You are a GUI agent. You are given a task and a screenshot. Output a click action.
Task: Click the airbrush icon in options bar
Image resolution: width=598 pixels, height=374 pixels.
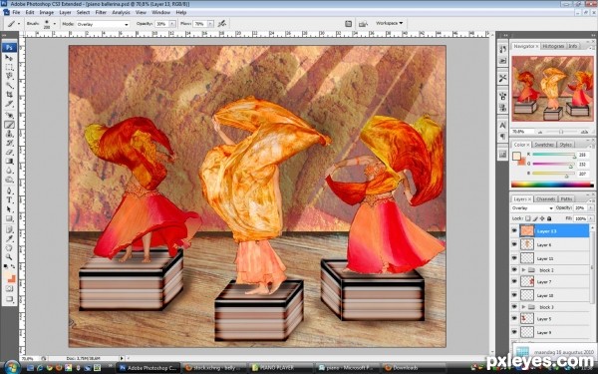(221, 24)
